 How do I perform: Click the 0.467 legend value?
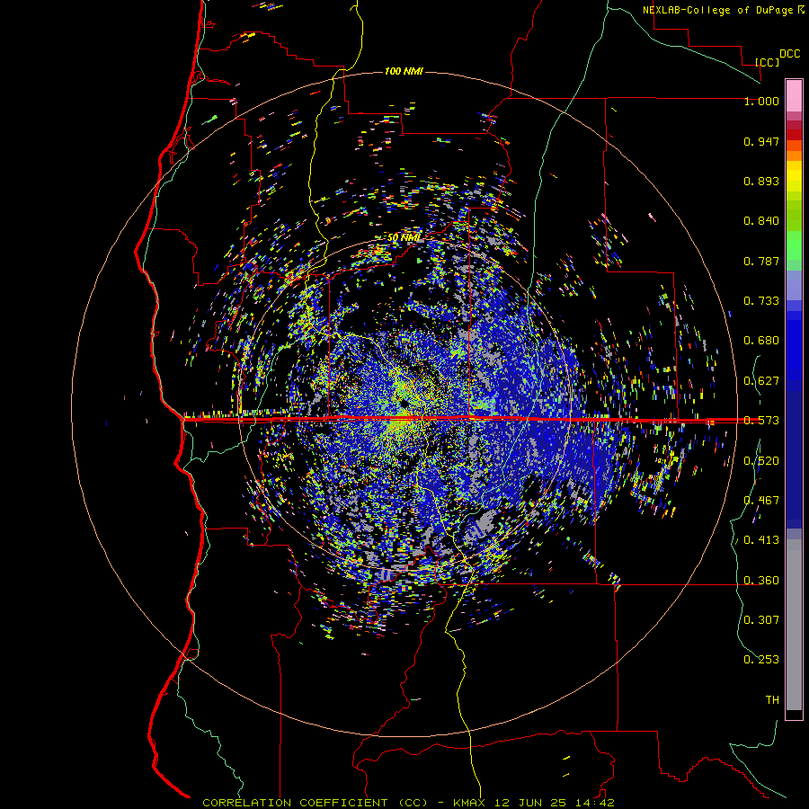pos(761,501)
